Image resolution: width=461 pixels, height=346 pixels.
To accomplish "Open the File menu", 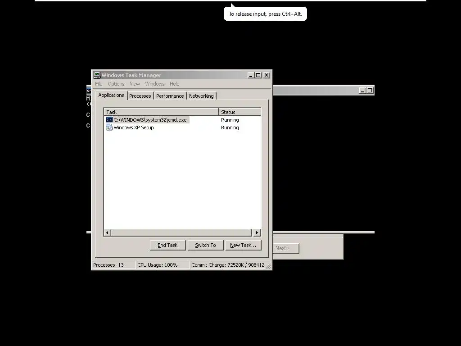I will click(99, 84).
